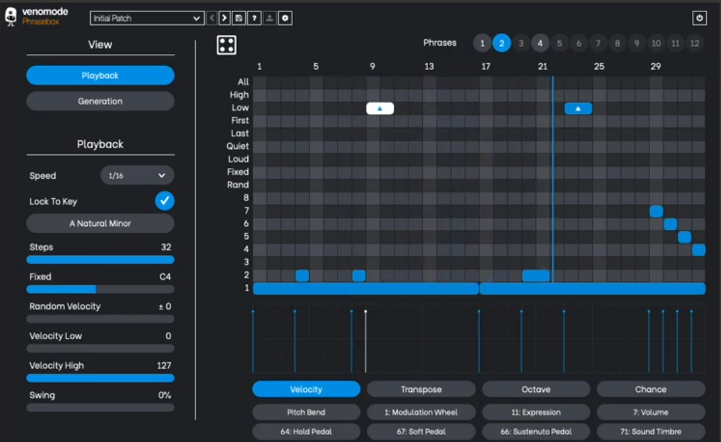Click the 71: Sound Timbre button
The image size is (721, 442).
(x=651, y=432)
